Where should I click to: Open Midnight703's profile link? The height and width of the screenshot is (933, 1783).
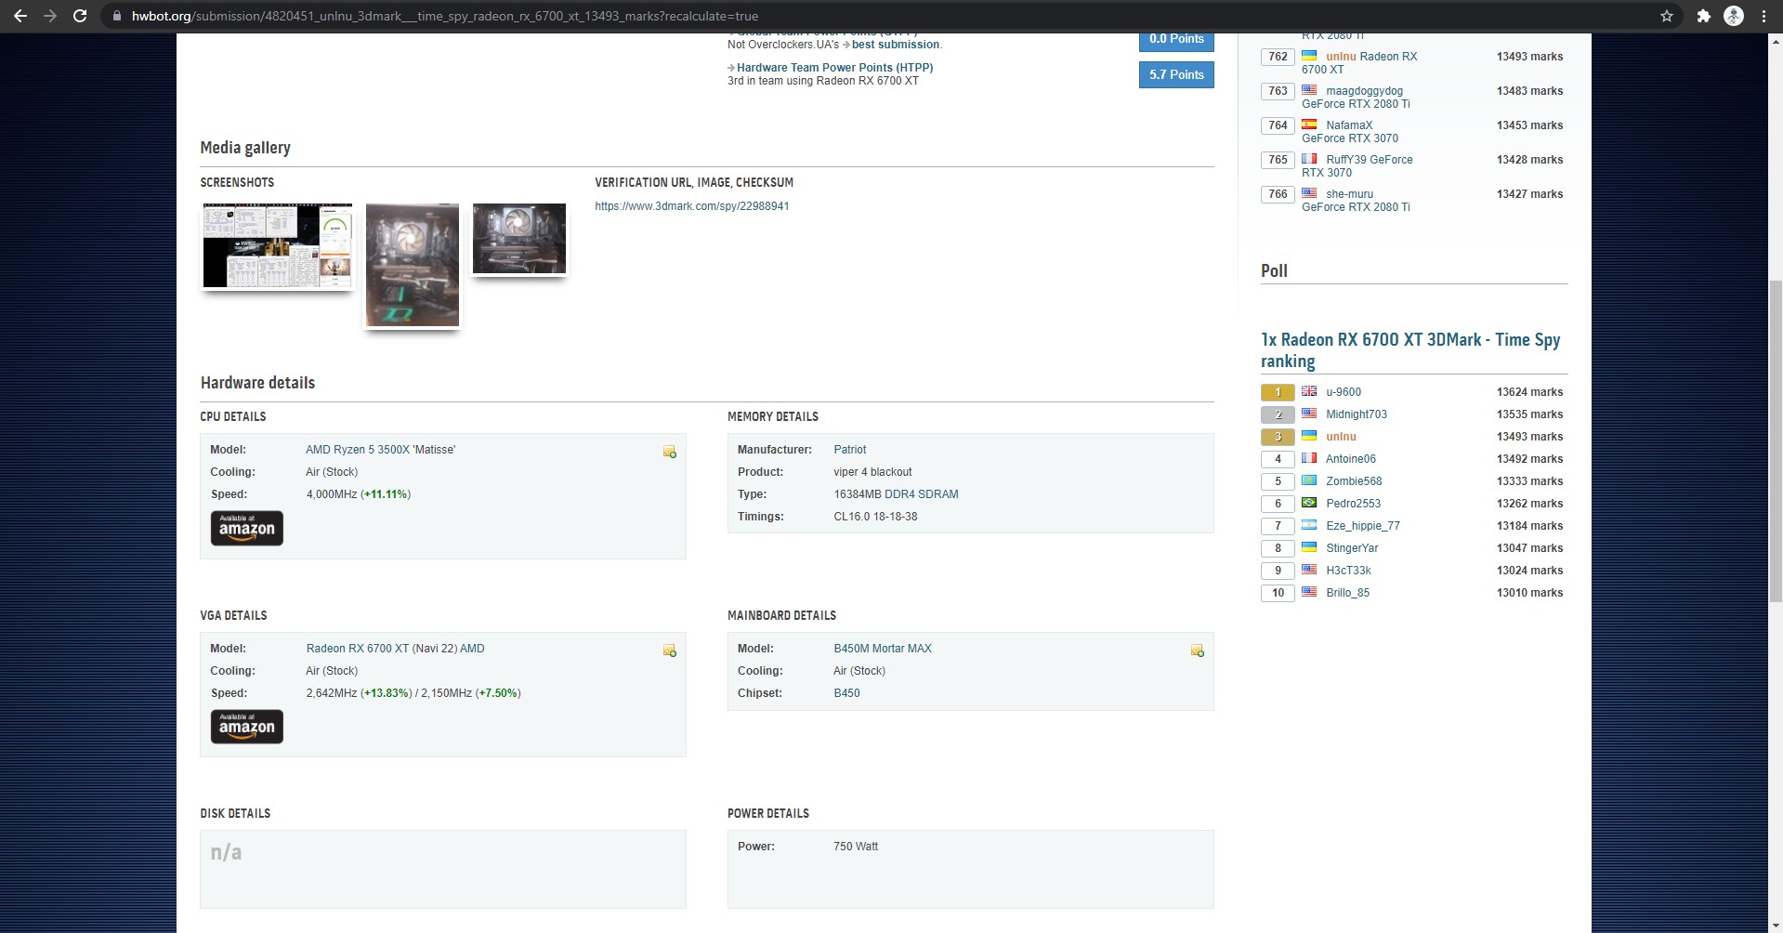[1357, 414]
